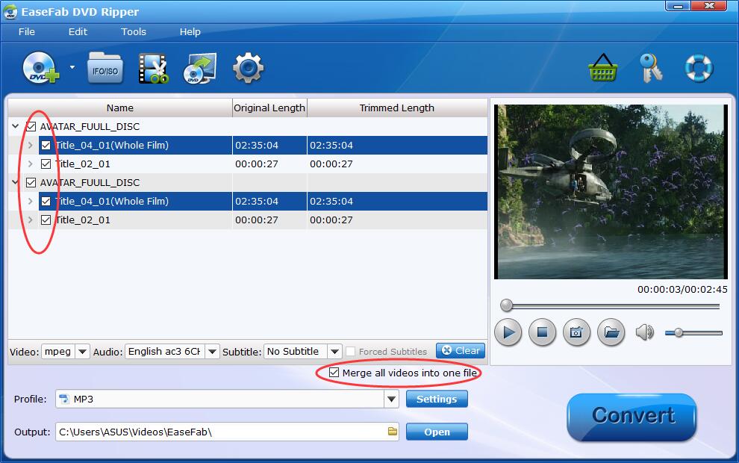Image resolution: width=739 pixels, height=463 pixels.
Task: Uncheck first AVATAR_FUULL_DISC checkbox
Action: click(31, 126)
